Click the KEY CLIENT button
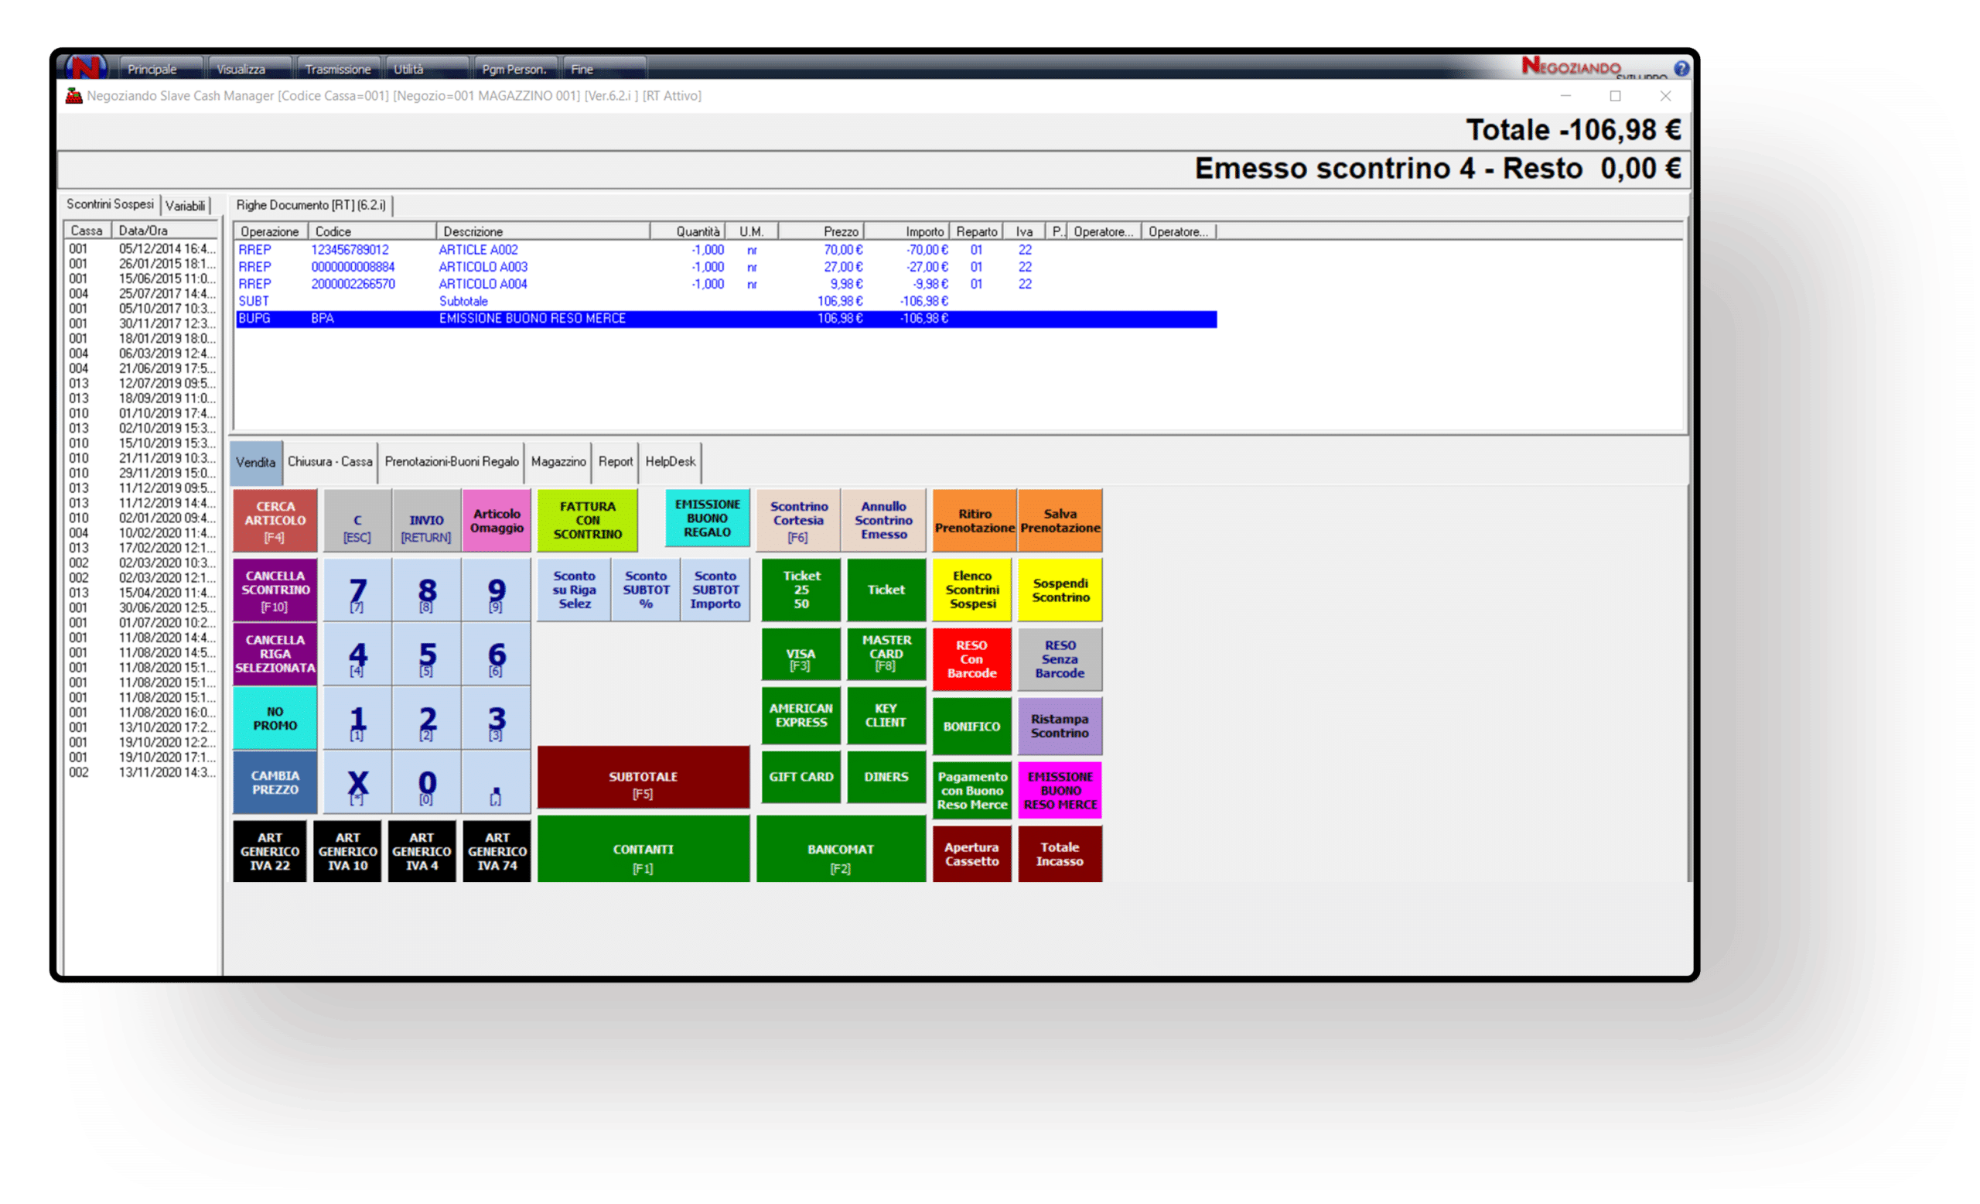Screen dimensions: 1980x1204 click(886, 715)
